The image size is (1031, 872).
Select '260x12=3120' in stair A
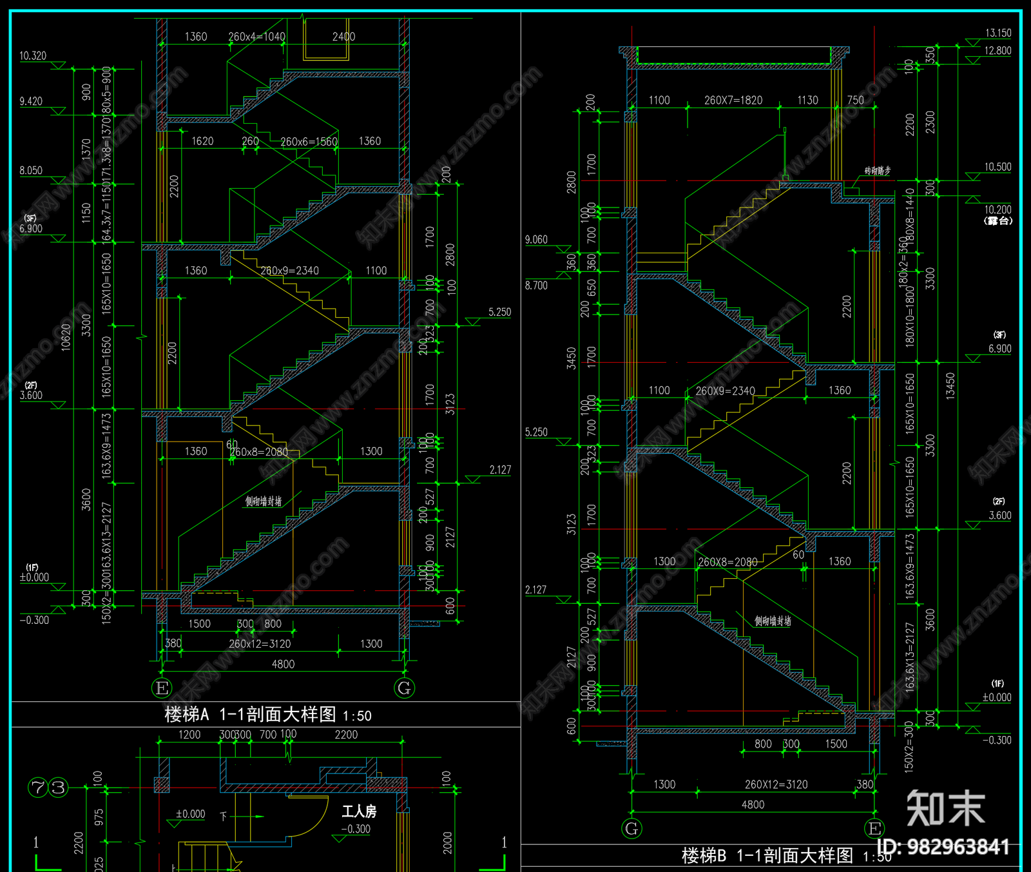[260, 644]
